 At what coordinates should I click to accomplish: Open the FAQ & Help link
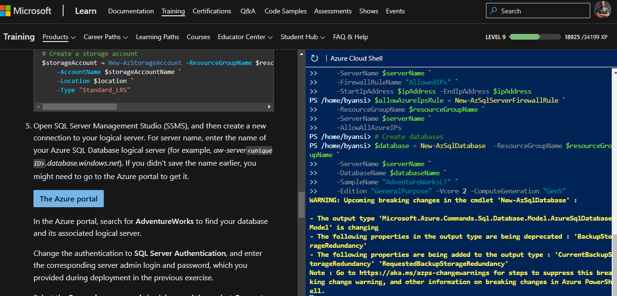(x=351, y=37)
